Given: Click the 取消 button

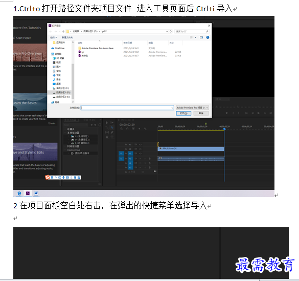Looking at the screenshot, I should tap(201, 113).
